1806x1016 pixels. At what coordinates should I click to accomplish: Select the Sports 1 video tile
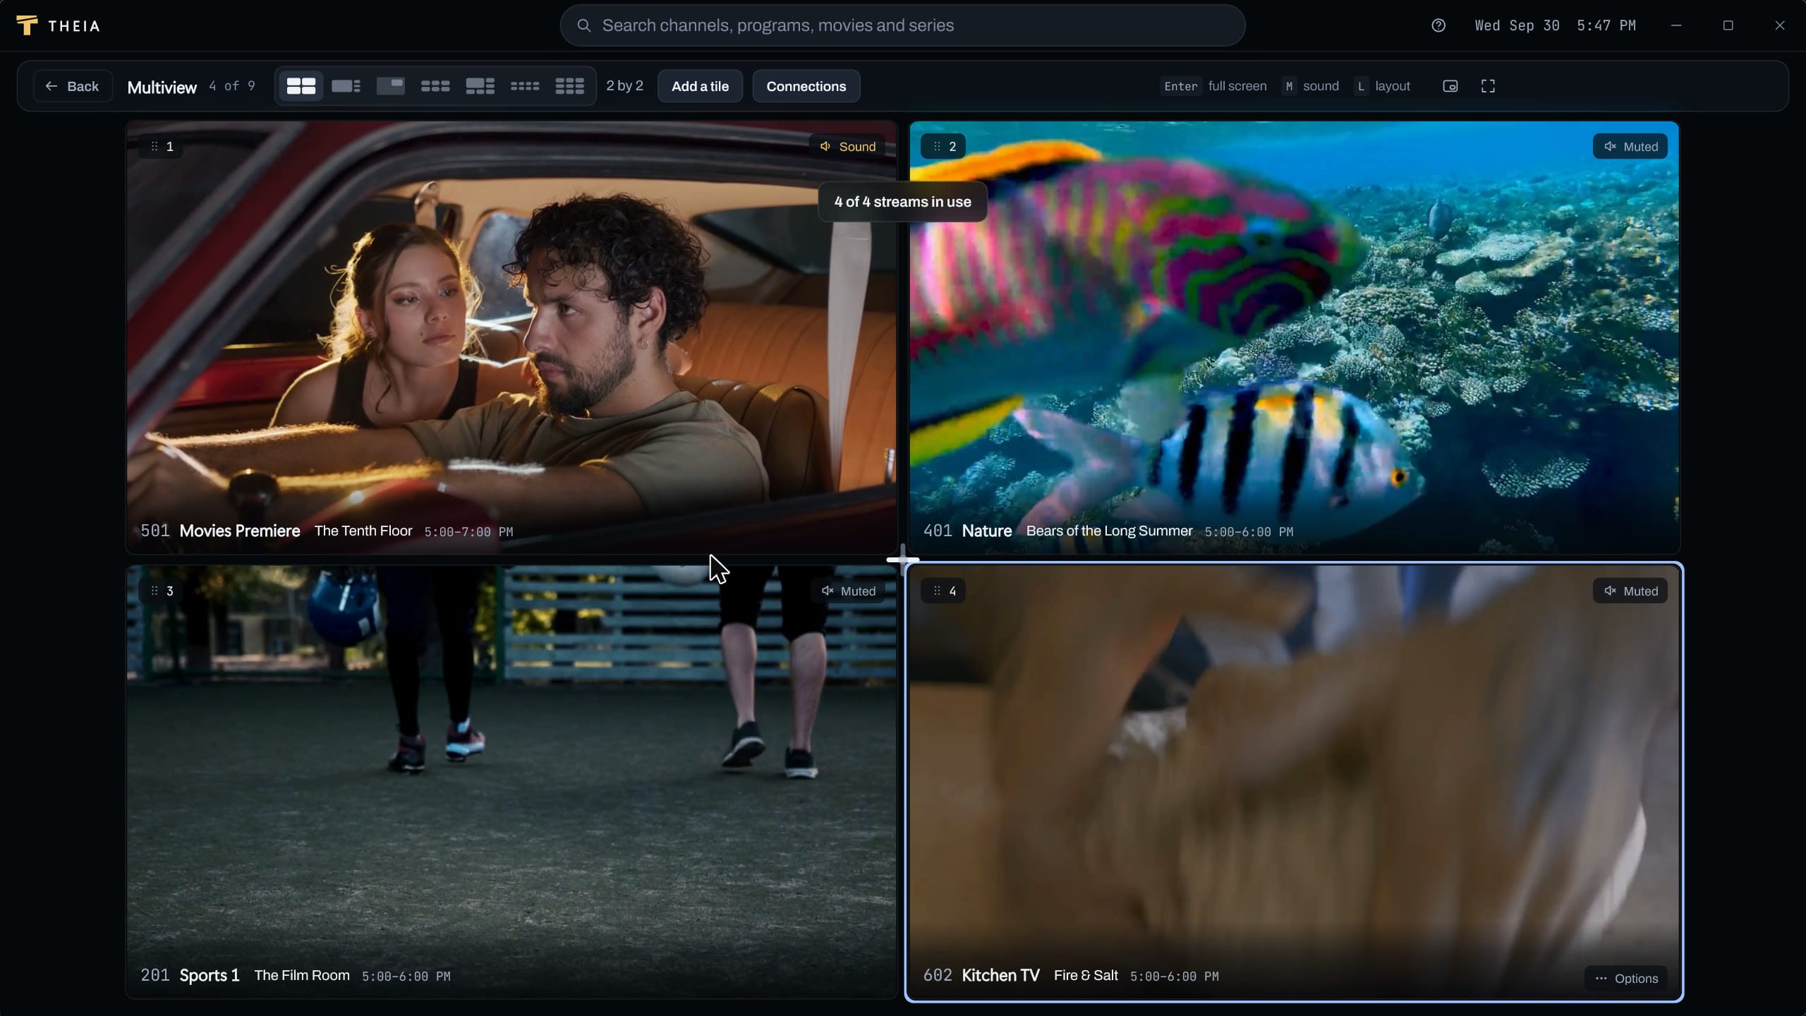[x=511, y=782]
